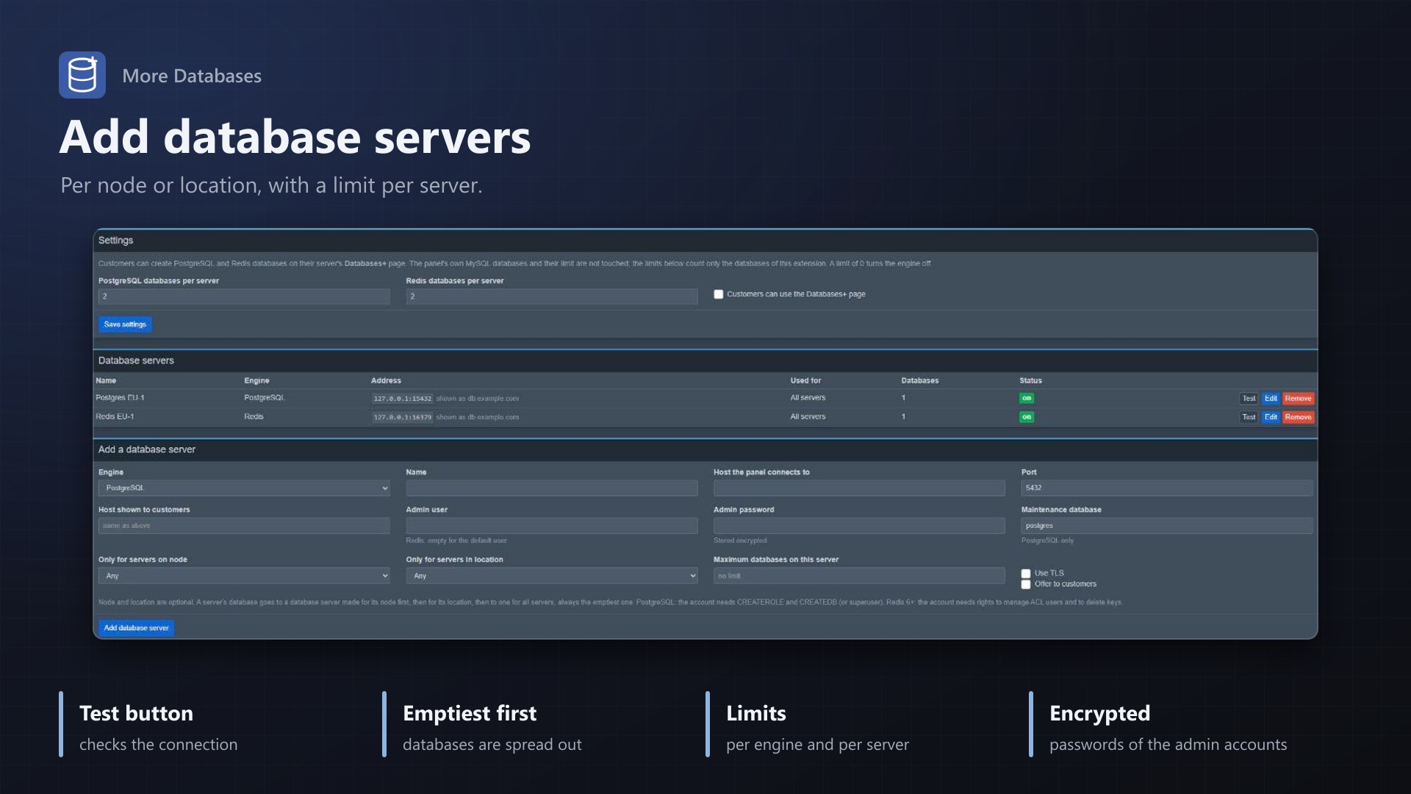
Task: Open the Only for servers in location dropdown
Action: point(552,576)
